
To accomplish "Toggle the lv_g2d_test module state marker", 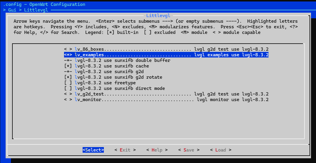I will [x=68, y=94].
